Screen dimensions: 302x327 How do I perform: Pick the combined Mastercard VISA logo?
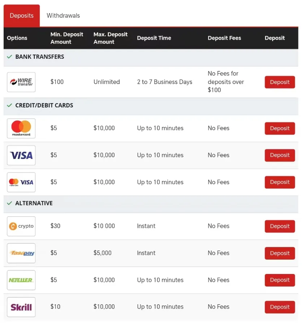(21, 182)
